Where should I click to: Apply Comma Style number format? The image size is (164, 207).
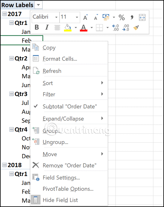pyautogui.click(x=132, y=17)
